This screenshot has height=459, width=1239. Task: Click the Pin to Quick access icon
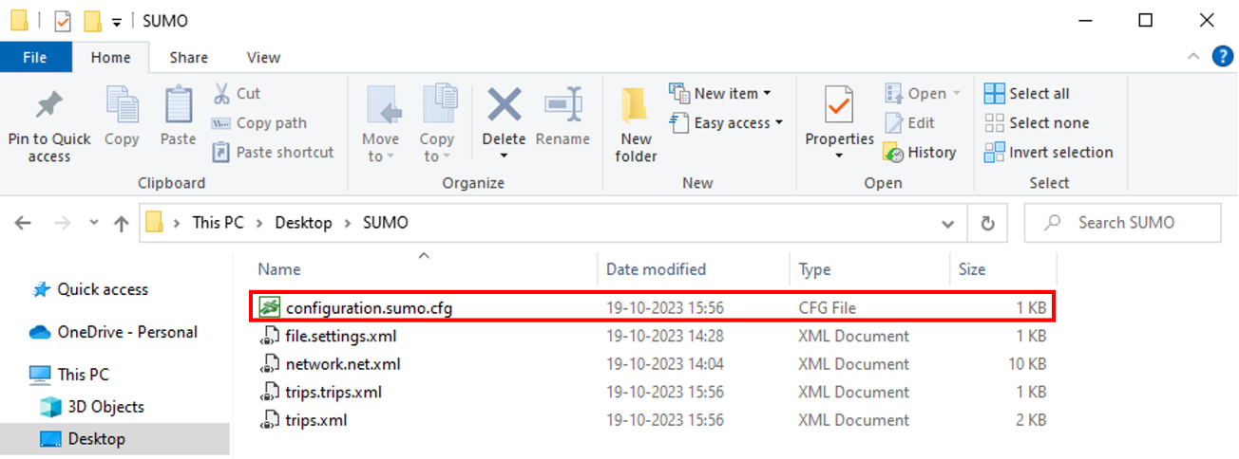pos(48,105)
